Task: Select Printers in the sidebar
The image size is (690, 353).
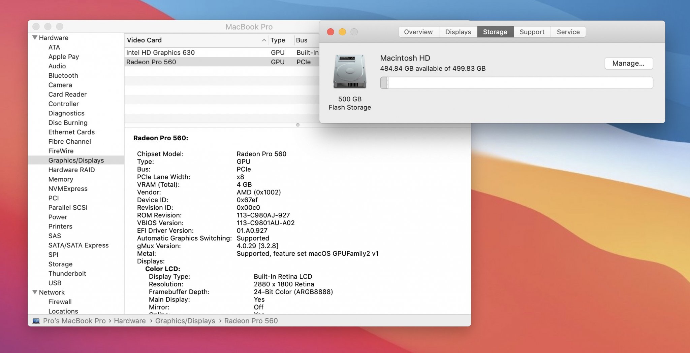Action: click(x=60, y=226)
